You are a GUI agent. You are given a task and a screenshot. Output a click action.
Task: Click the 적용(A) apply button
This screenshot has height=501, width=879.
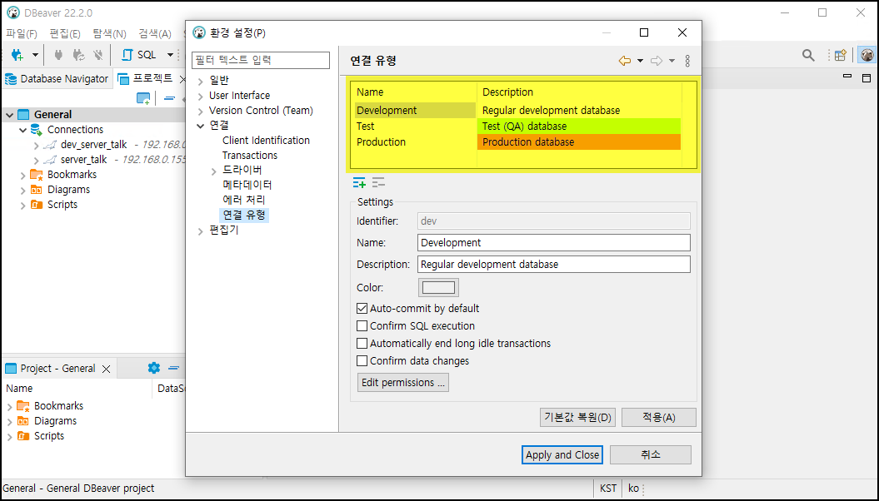pos(659,417)
